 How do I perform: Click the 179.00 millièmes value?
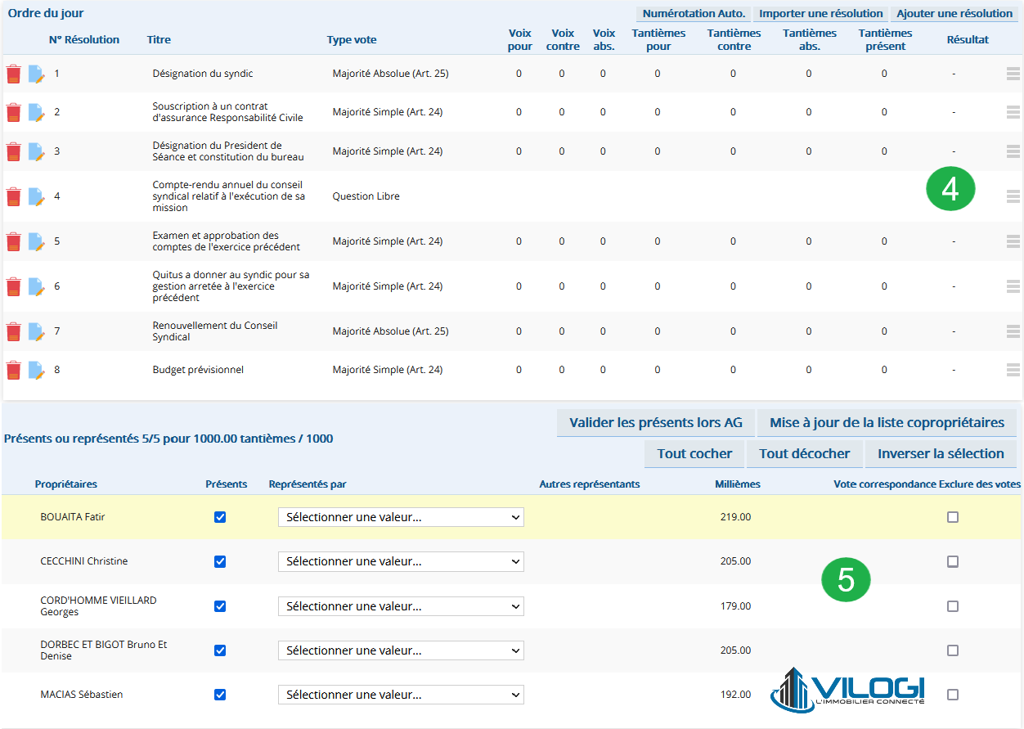tap(735, 606)
